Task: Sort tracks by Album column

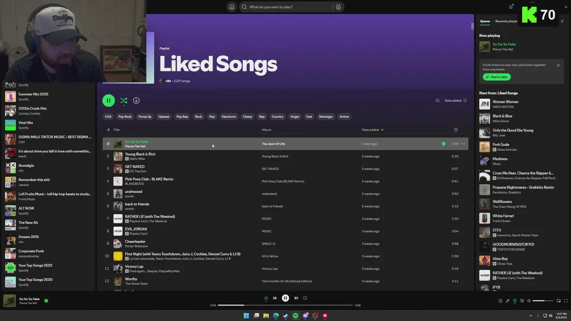Action: click(x=266, y=130)
